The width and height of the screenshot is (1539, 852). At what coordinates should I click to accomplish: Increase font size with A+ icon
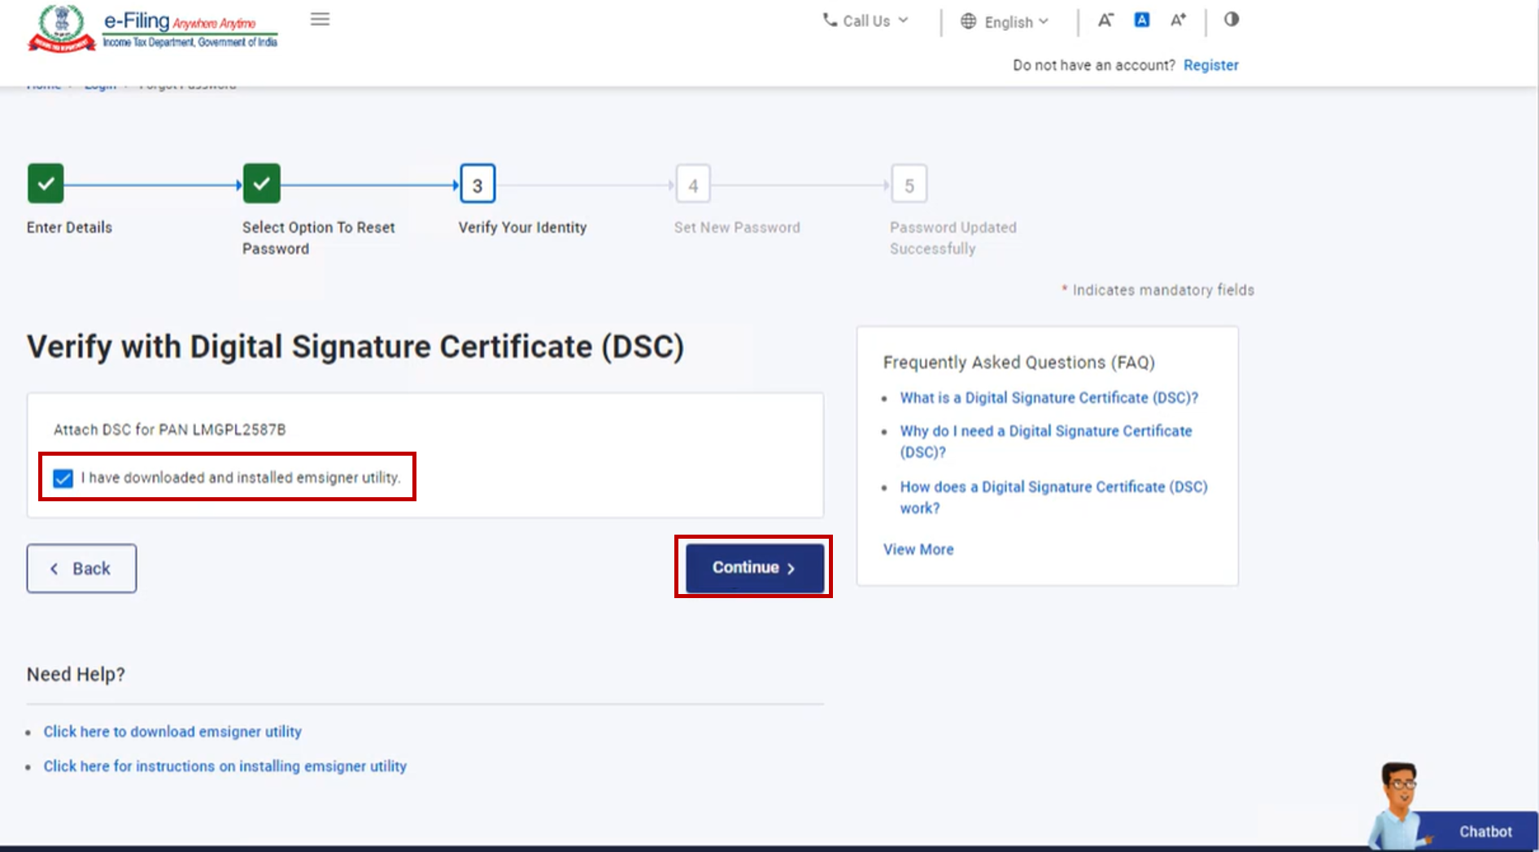coord(1178,20)
